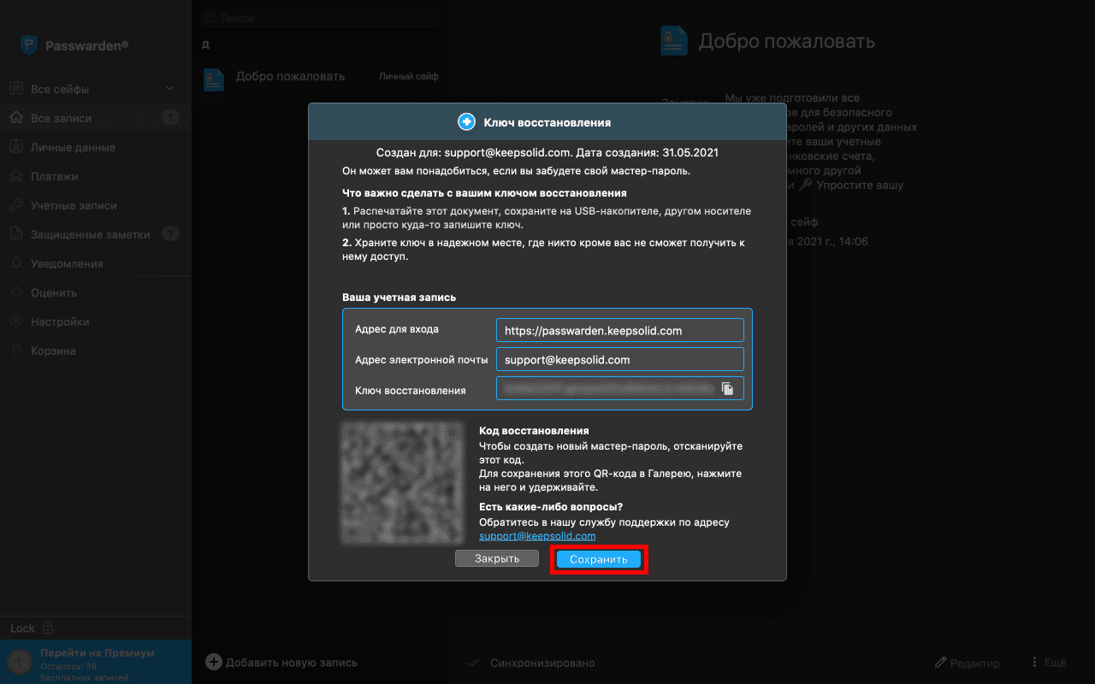Click the lock icon next to Lock
1095x684 pixels.
click(x=48, y=628)
